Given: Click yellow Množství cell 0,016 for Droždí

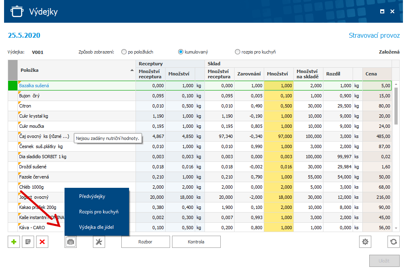Looking at the screenshot, I should coord(279,167).
